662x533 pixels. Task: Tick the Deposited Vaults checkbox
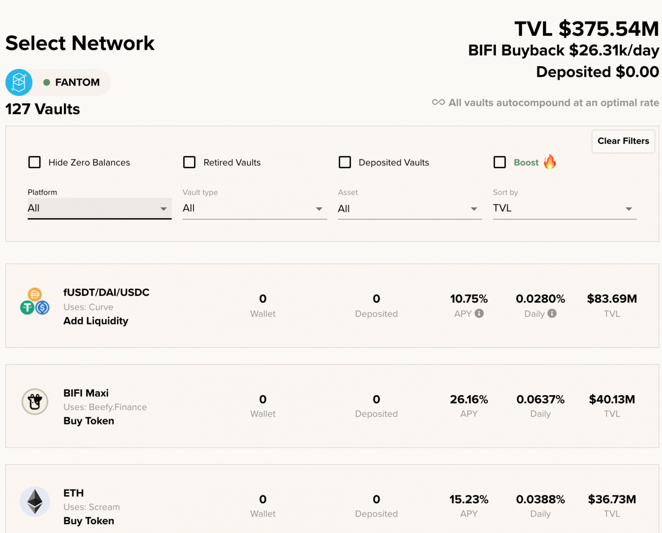tap(345, 163)
